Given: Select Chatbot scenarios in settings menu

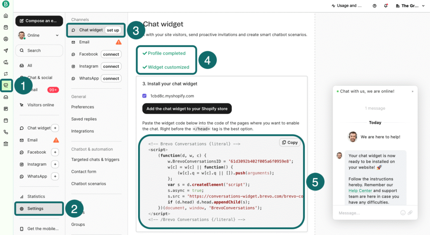Looking at the screenshot, I should [x=89, y=184].
